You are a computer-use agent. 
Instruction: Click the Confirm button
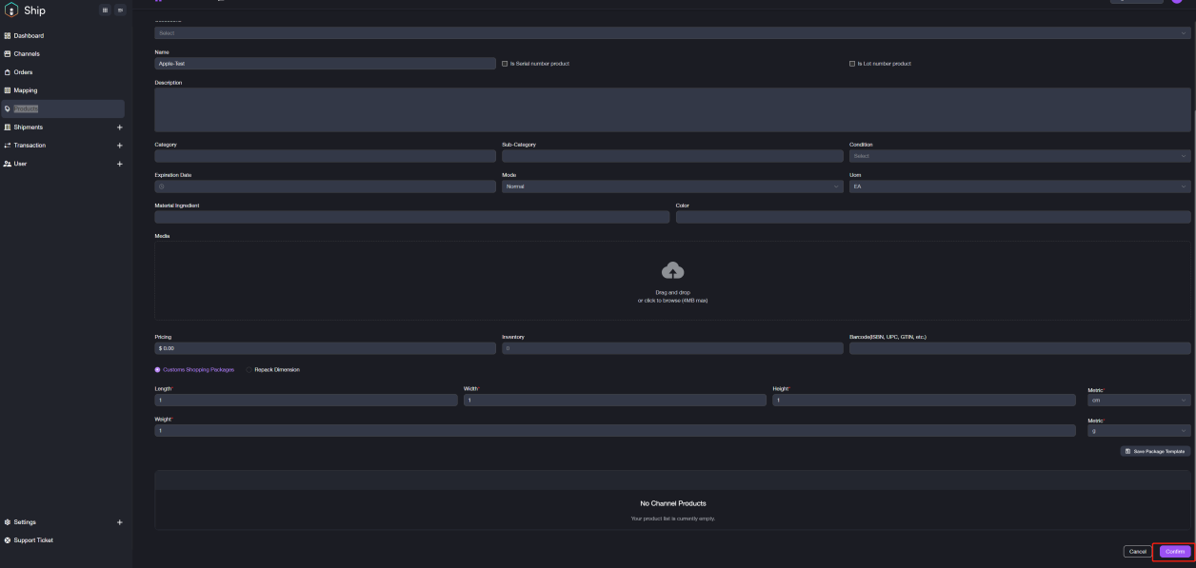(x=1174, y=552)
